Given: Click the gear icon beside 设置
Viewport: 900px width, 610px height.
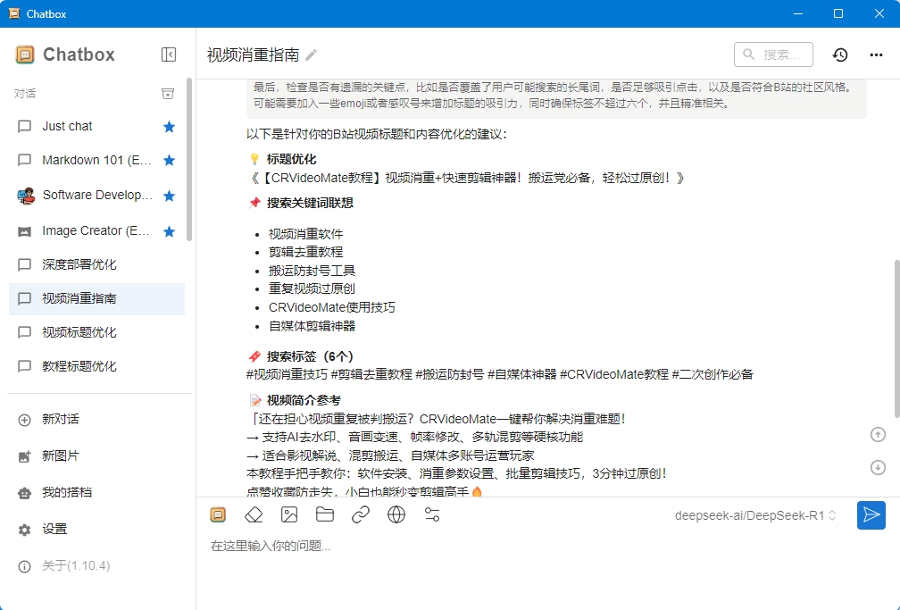Looking at the screenshot, I should point(25,530).
